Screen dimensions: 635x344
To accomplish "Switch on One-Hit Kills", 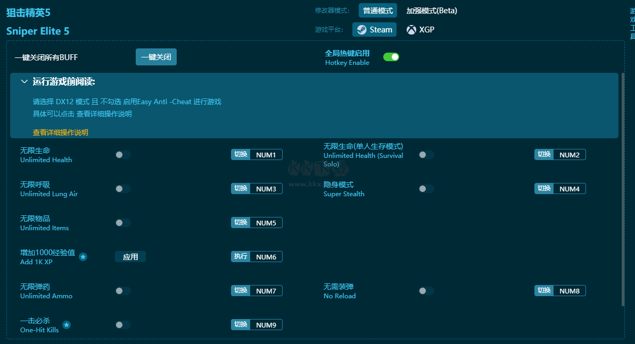I will [123, 325].
